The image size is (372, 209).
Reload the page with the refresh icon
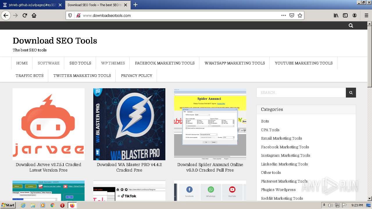(x=25, y=15)
